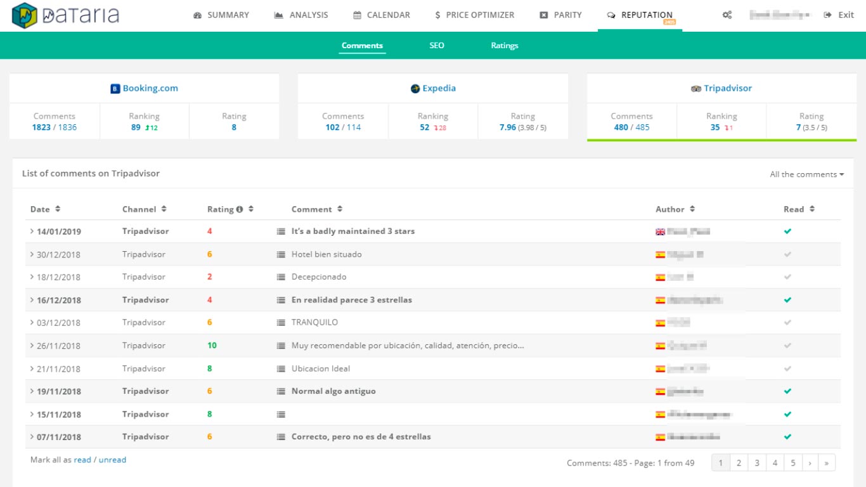
Task: Toggle read checkmark for 18/12/2018 comment
Action: coord(787,277)
